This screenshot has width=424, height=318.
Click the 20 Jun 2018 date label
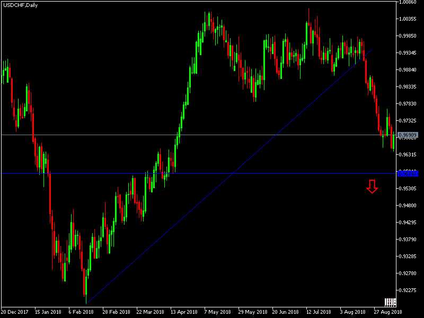285,312
